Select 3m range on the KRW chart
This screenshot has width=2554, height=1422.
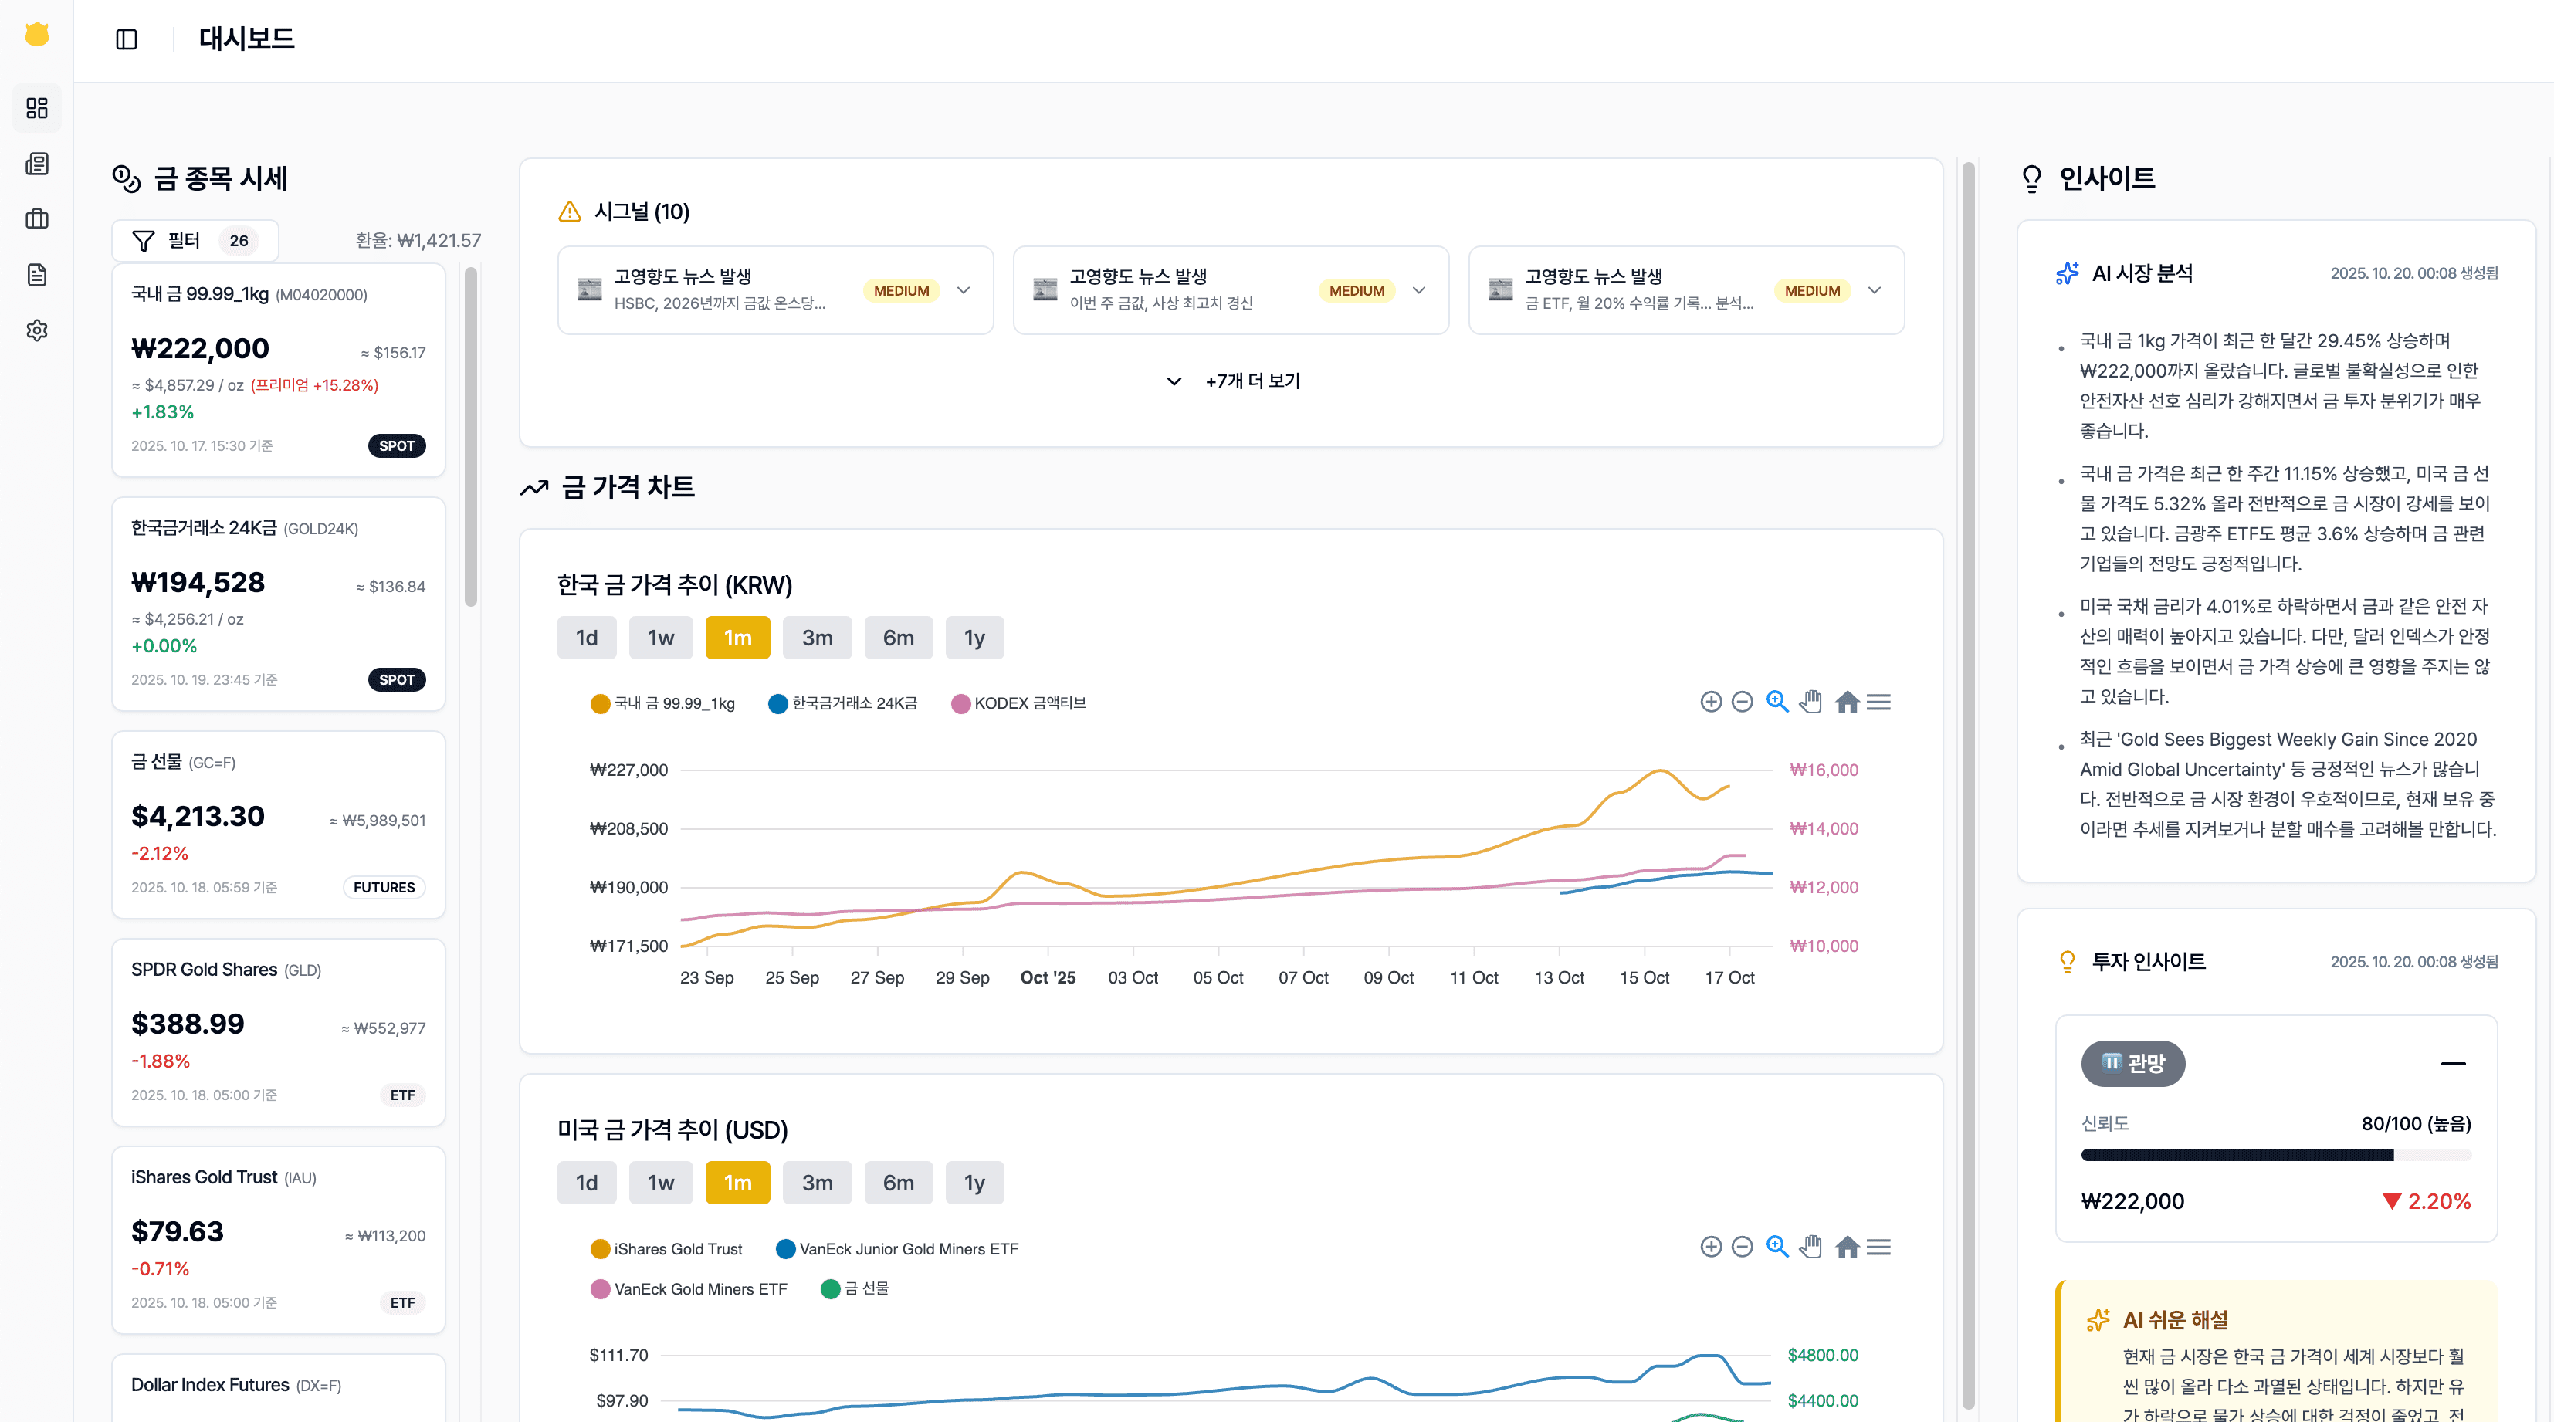816,638
